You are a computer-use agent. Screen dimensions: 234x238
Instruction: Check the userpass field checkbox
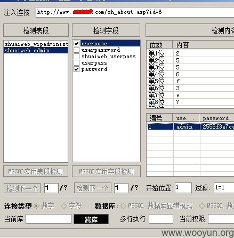pos(76,62)
